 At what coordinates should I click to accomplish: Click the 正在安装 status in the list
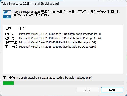pyautogui.click(x=11, y=42)
